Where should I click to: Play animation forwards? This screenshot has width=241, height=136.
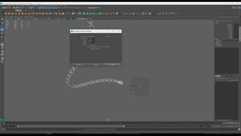(232, 123)
